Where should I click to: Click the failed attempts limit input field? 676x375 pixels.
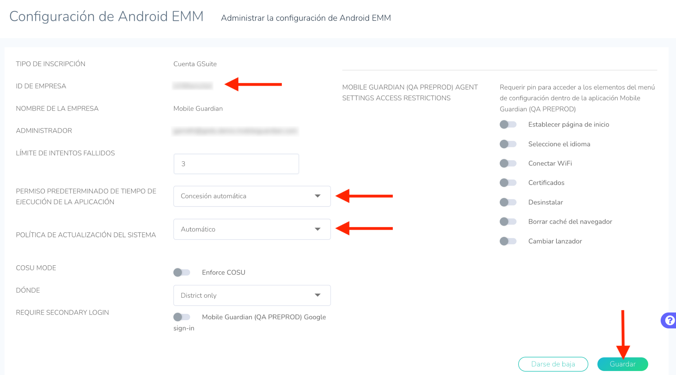tap(236, 164)
